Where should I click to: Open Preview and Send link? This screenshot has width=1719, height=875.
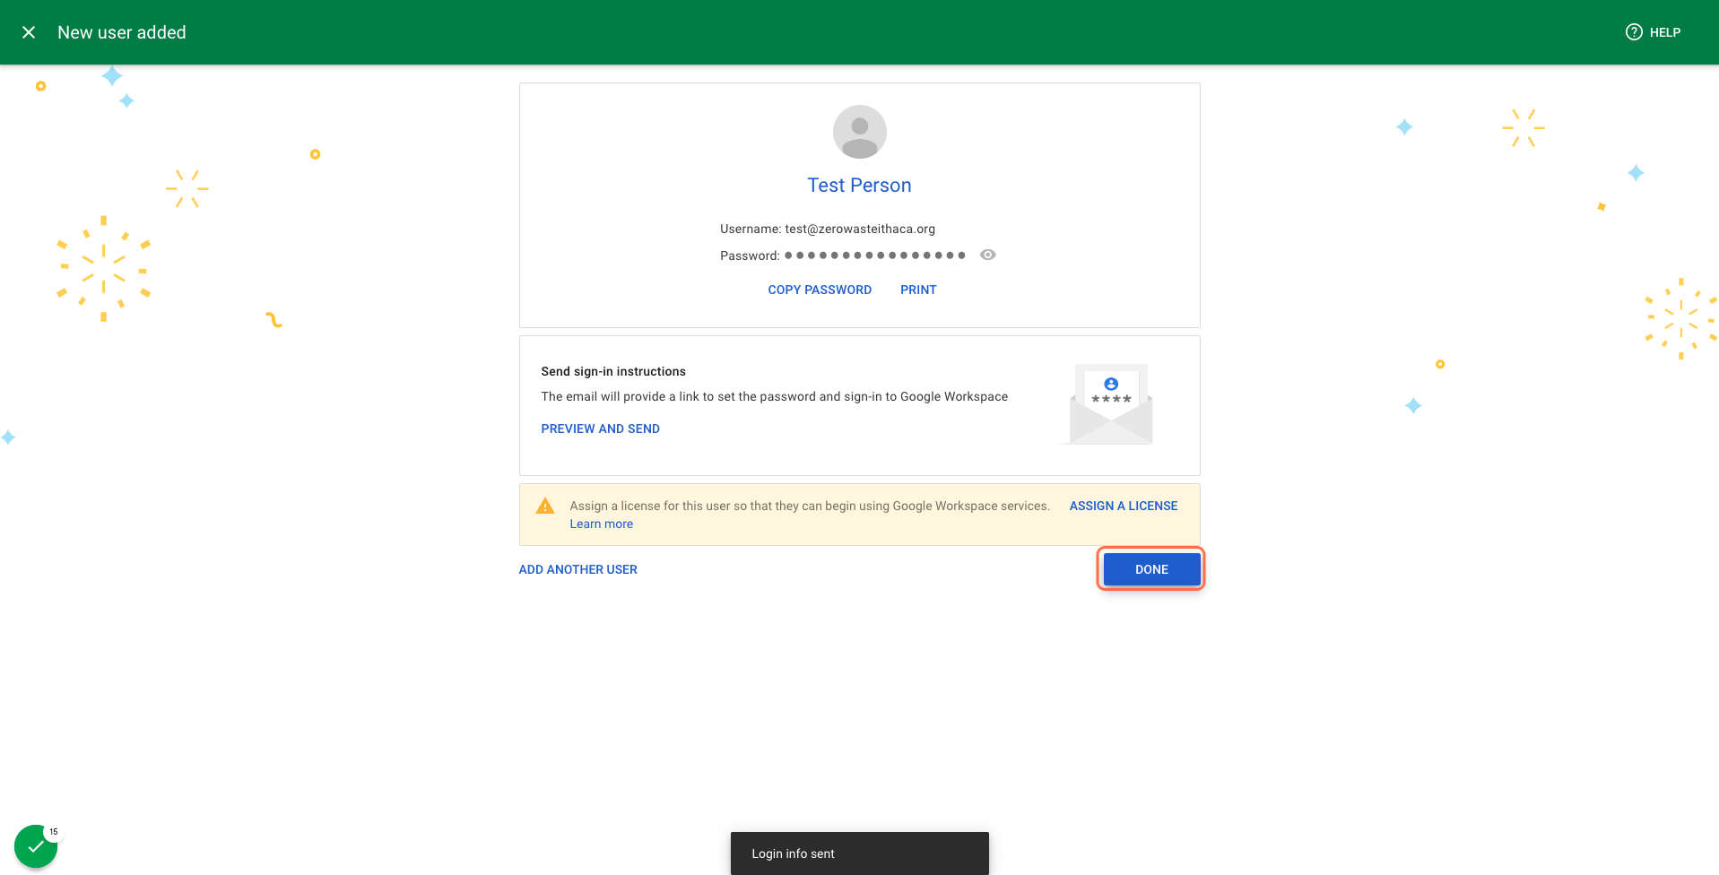pos(600,429)
